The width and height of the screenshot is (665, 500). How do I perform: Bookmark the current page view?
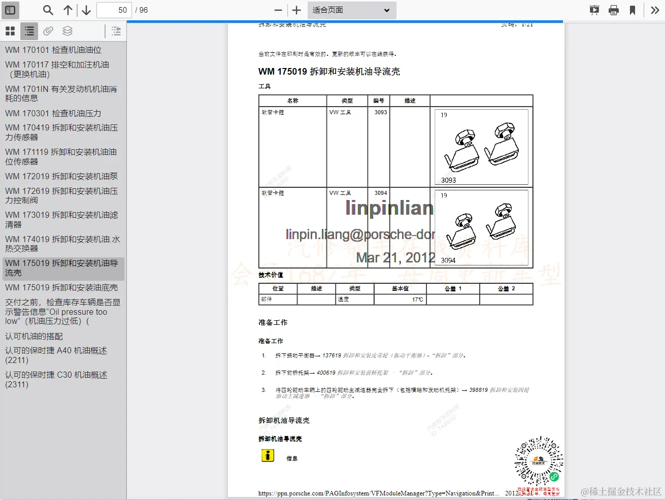coord(632,10)
